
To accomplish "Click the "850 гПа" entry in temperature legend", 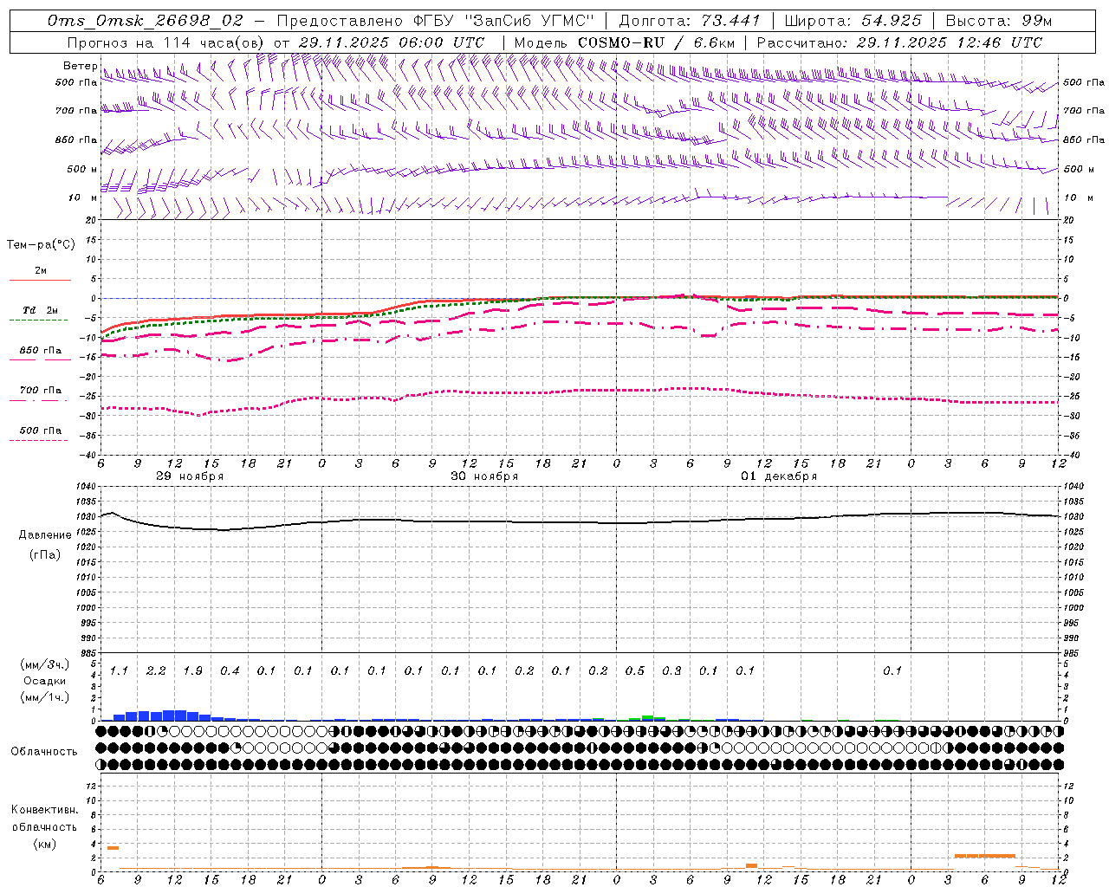I will [41, 351].
